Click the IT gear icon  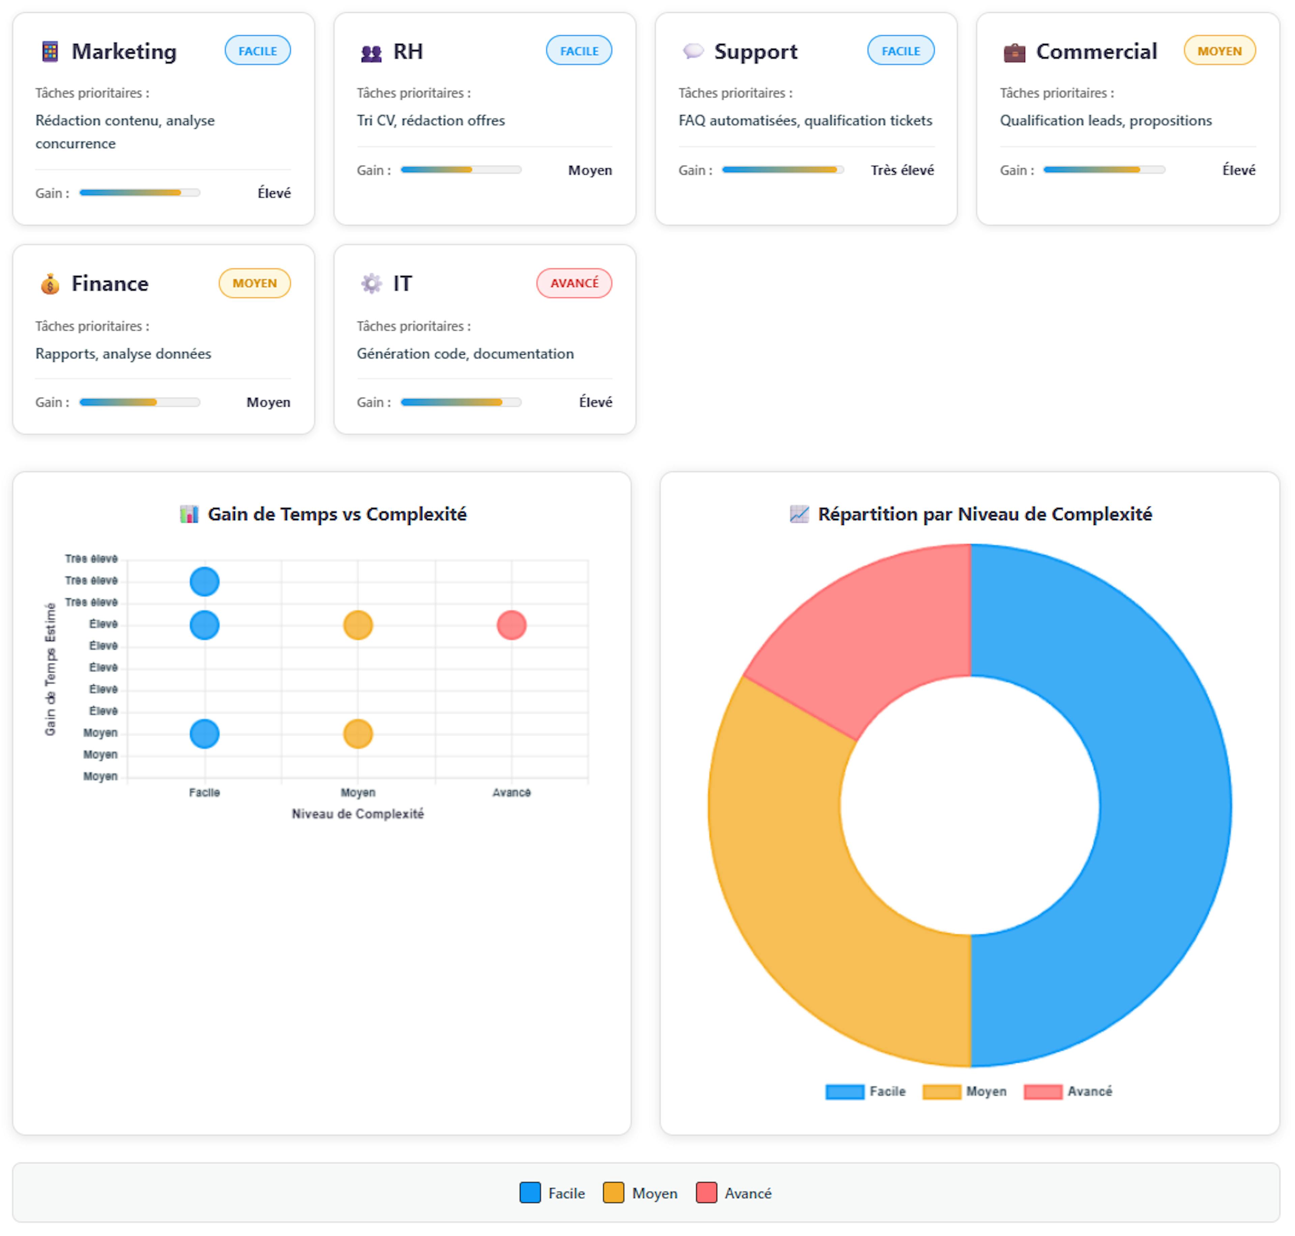click(x=372, y=283)
